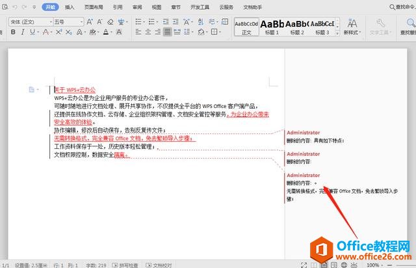Open the borders dropdown arrow
Image resolution: width=416 pixels, height=268 pixels.
coord(220,33)
